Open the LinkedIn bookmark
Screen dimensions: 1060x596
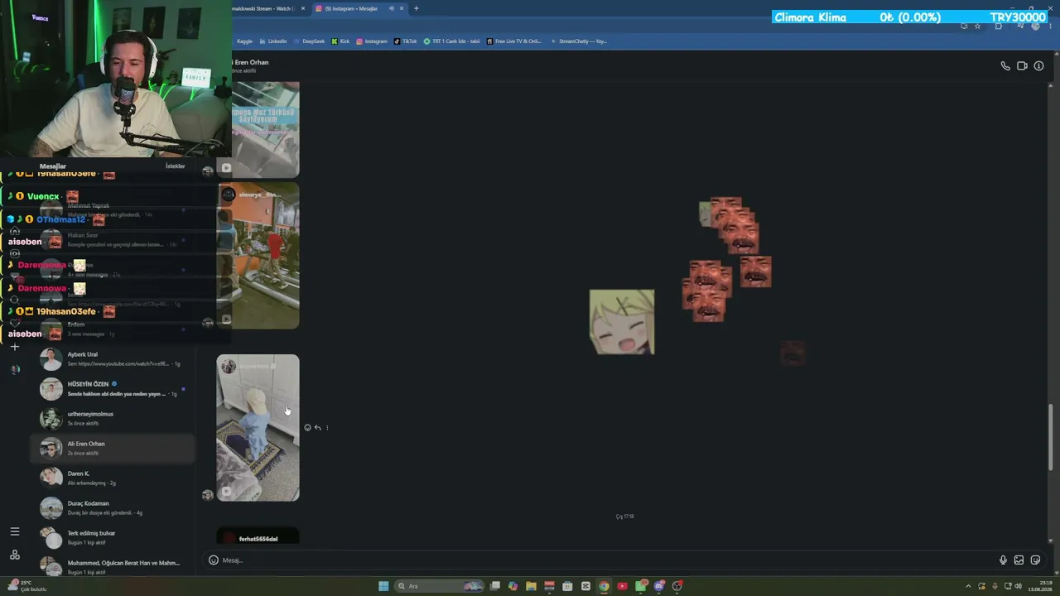click(x=273, y=41)
